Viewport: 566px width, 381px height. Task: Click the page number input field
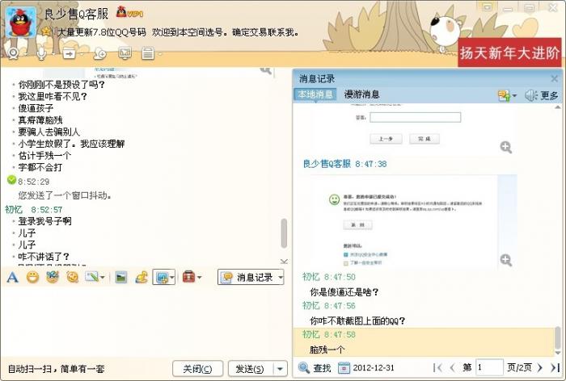point(489,367)
